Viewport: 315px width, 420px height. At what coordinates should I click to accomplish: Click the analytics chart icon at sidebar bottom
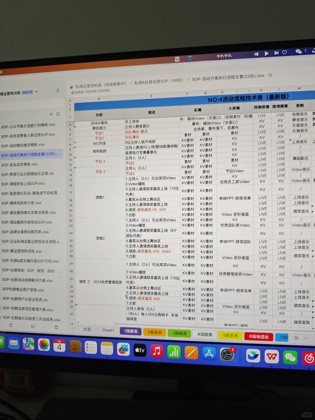pyautogui.click(x=33, y=326)
